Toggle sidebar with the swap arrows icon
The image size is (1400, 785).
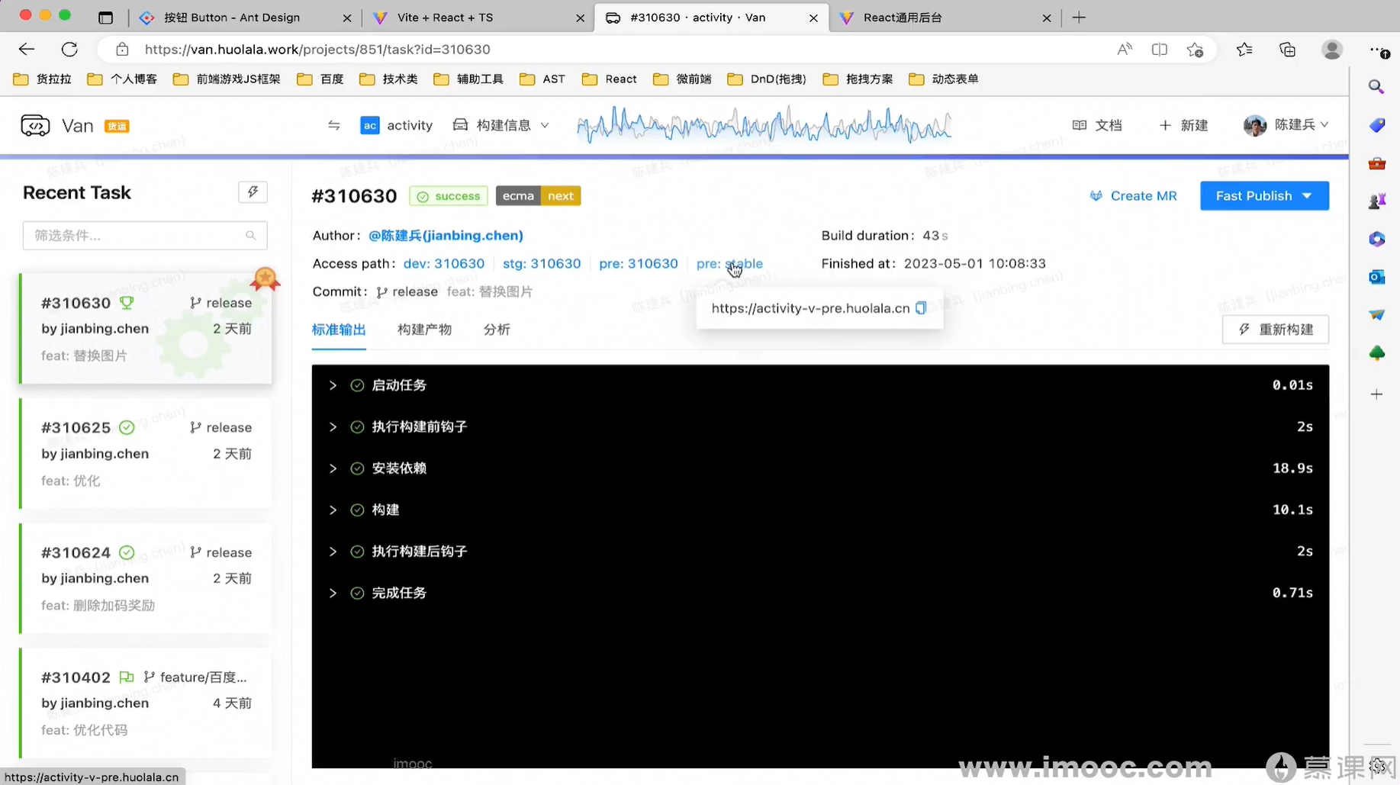tap(333, 125)
